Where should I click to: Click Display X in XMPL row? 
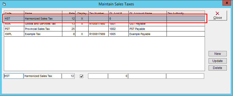[82, 34]
